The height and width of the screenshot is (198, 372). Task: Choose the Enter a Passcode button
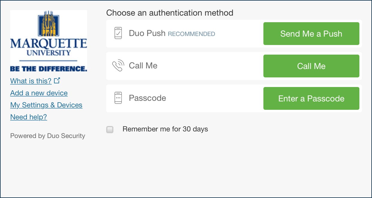[x=311, y=98]
